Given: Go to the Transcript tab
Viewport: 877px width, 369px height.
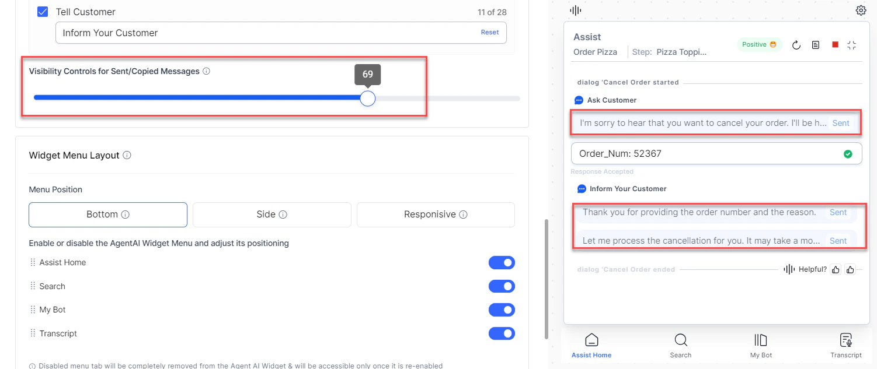Looking at the screenshot, I should [x=845, y=345].
